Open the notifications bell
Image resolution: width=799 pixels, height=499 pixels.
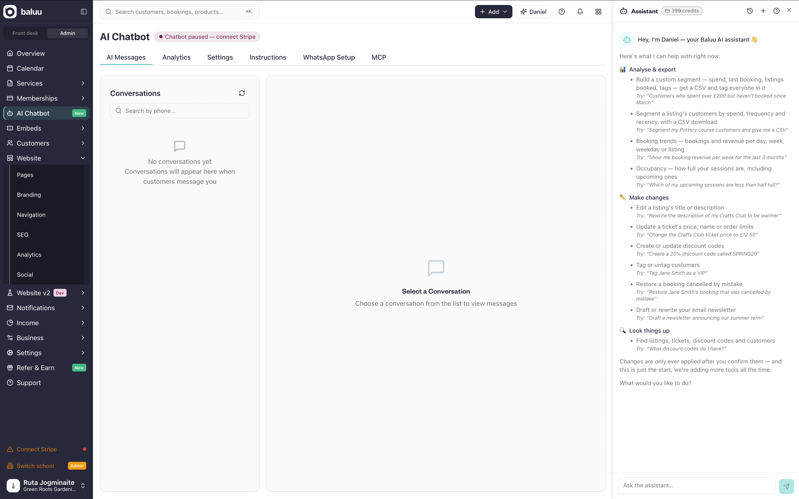click(x=580, y=12)
